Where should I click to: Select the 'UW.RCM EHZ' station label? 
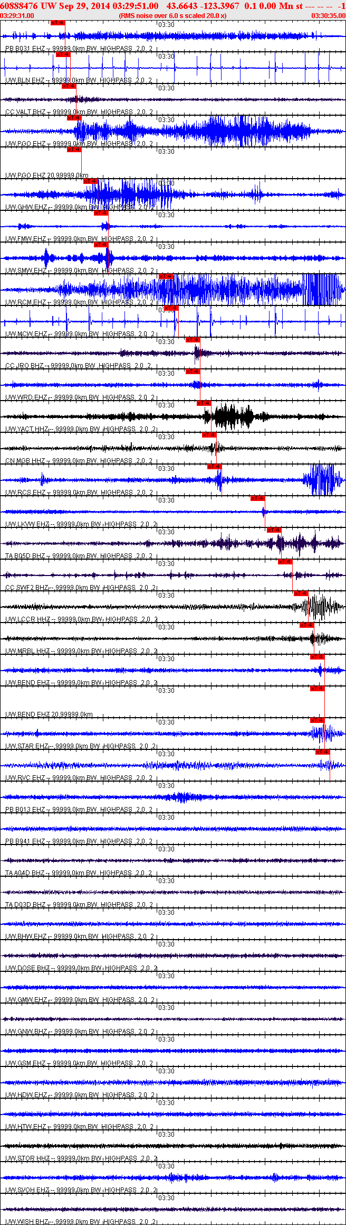[26, 302]
